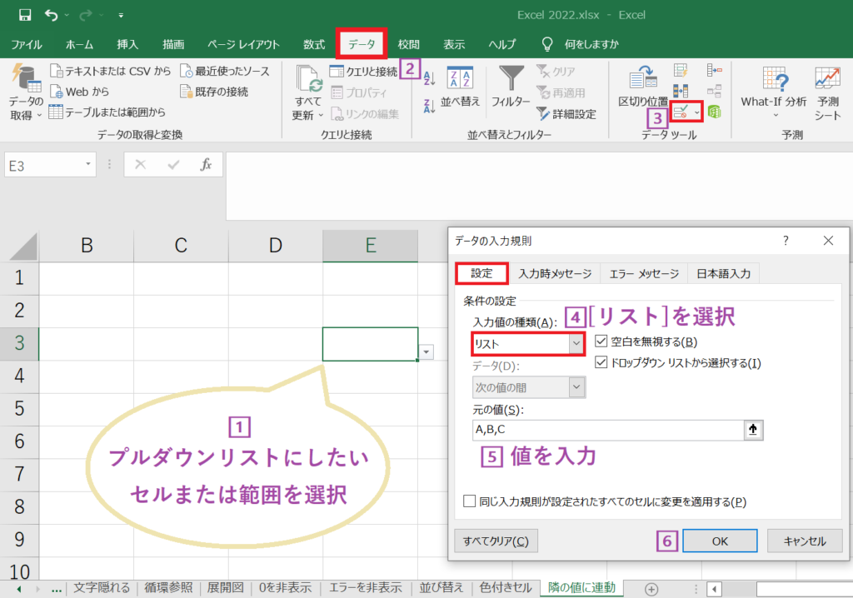
Task: Open クエリと接続 pane
Action: (x=363, y=72)
